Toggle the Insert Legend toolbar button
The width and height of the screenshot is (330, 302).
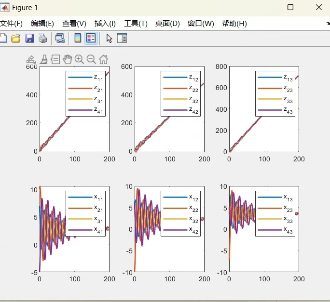click(91, 38)
